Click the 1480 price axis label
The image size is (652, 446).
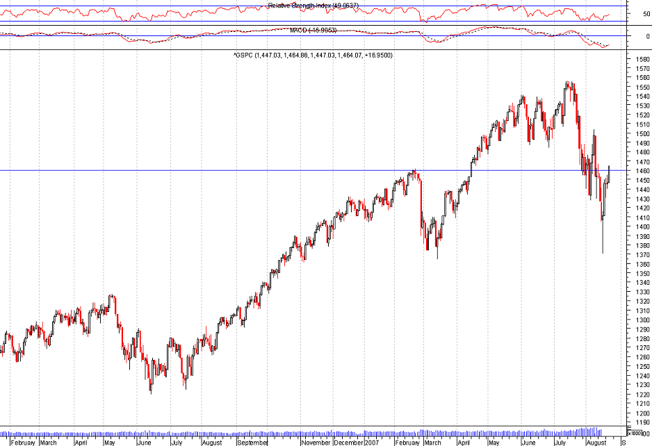[x=643, y=152]
